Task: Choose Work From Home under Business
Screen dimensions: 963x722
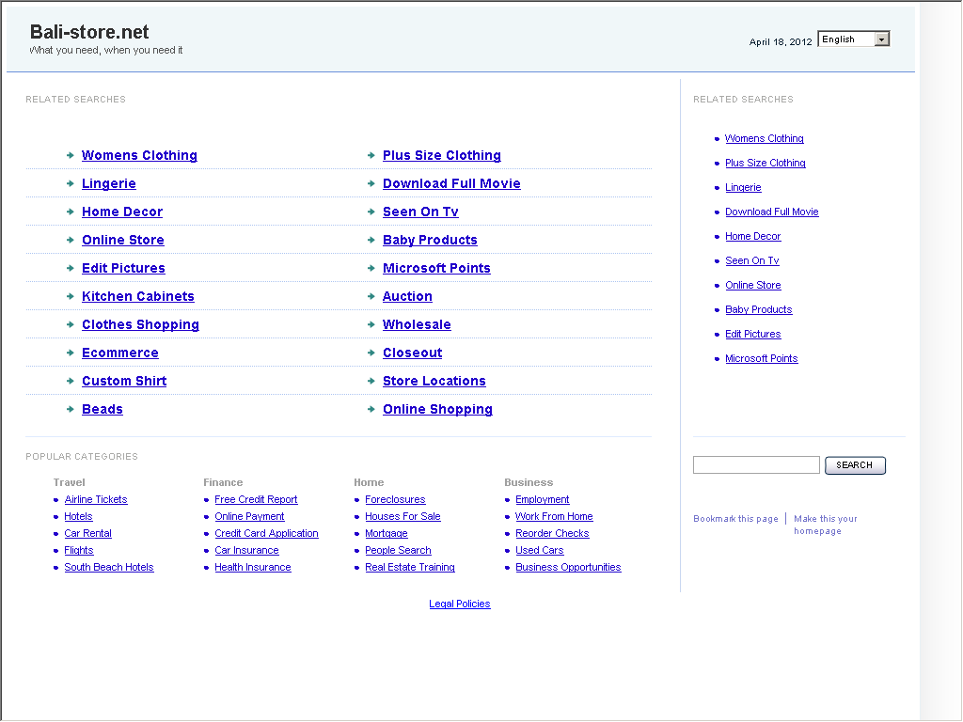Action: (x=554, y=517)
